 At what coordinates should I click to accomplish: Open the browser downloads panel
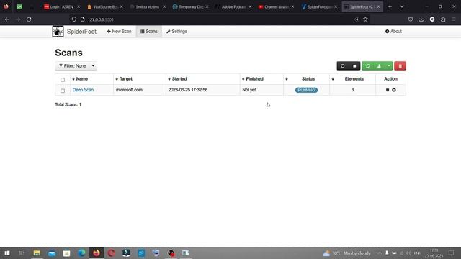pyautogui.click(x=421, y=19)
